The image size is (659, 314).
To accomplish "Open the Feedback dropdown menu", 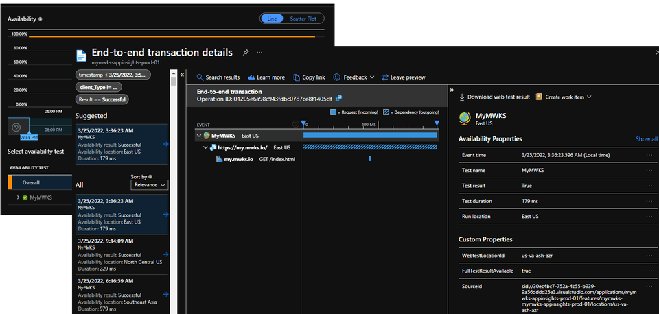I will point(354,77).
